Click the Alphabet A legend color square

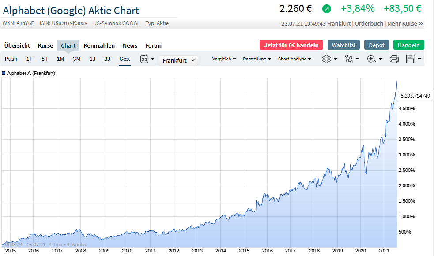click(4, 73)
